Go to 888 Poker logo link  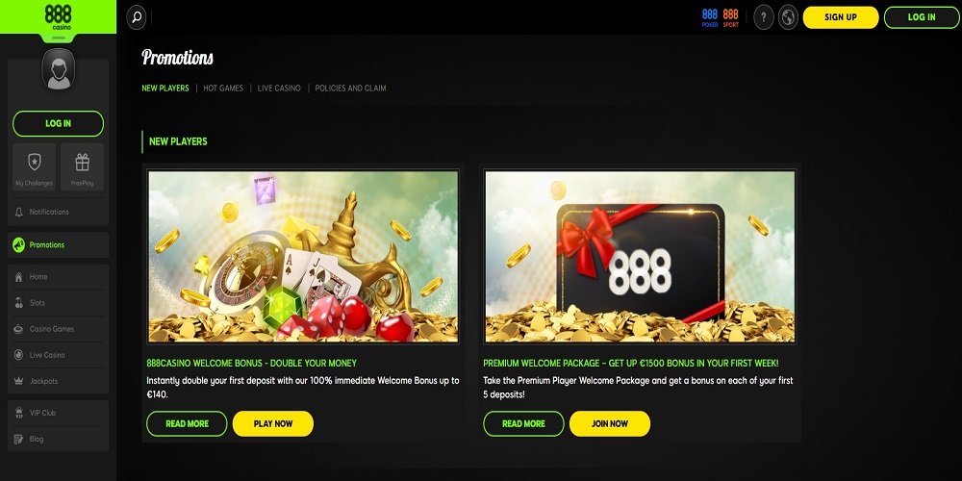(x=710, y=17)
